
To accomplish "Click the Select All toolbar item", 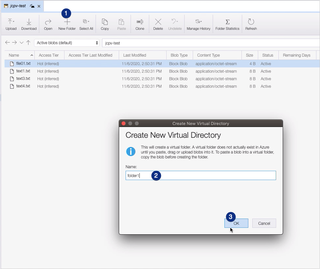I will [x=86, y=23].
